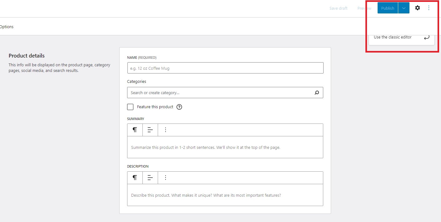Viewport: 441px width, 222px height.
Task: Click the alignment icon in Description toolbar
Action: (x=150, y=177)
